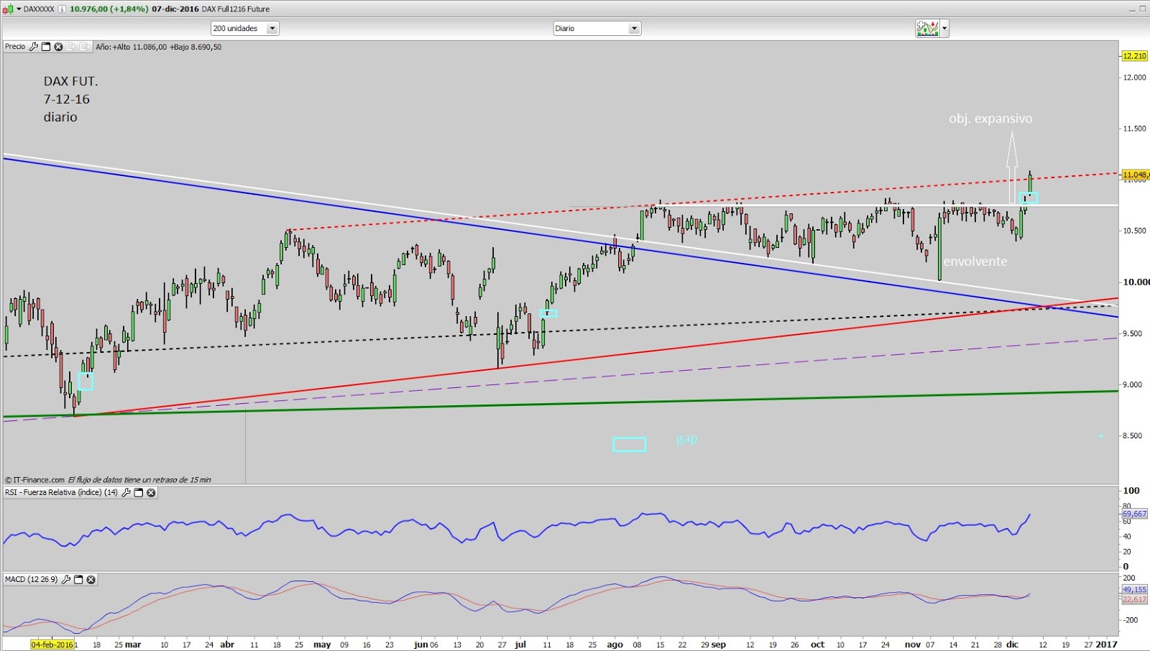Open the Diario timeframe dropdown
Image resolution: width=1150 pixels, height=651 pixels.
[x=597, y=28]
